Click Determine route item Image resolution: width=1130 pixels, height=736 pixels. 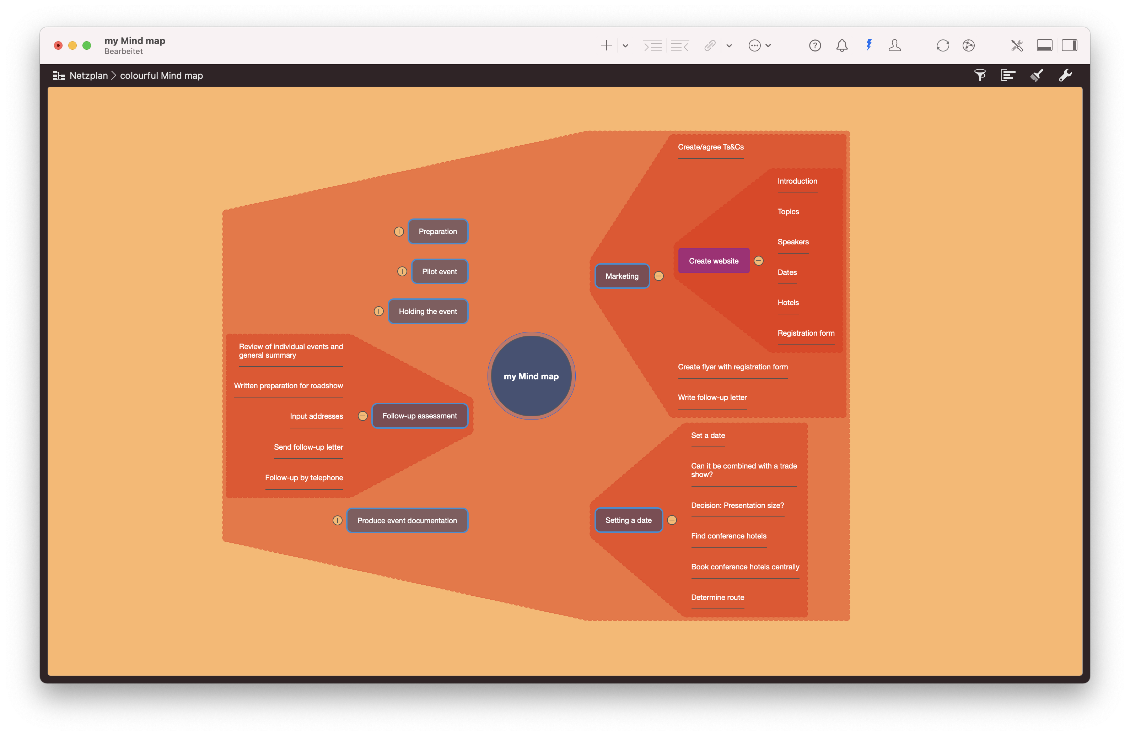click(x=717, y=597)
